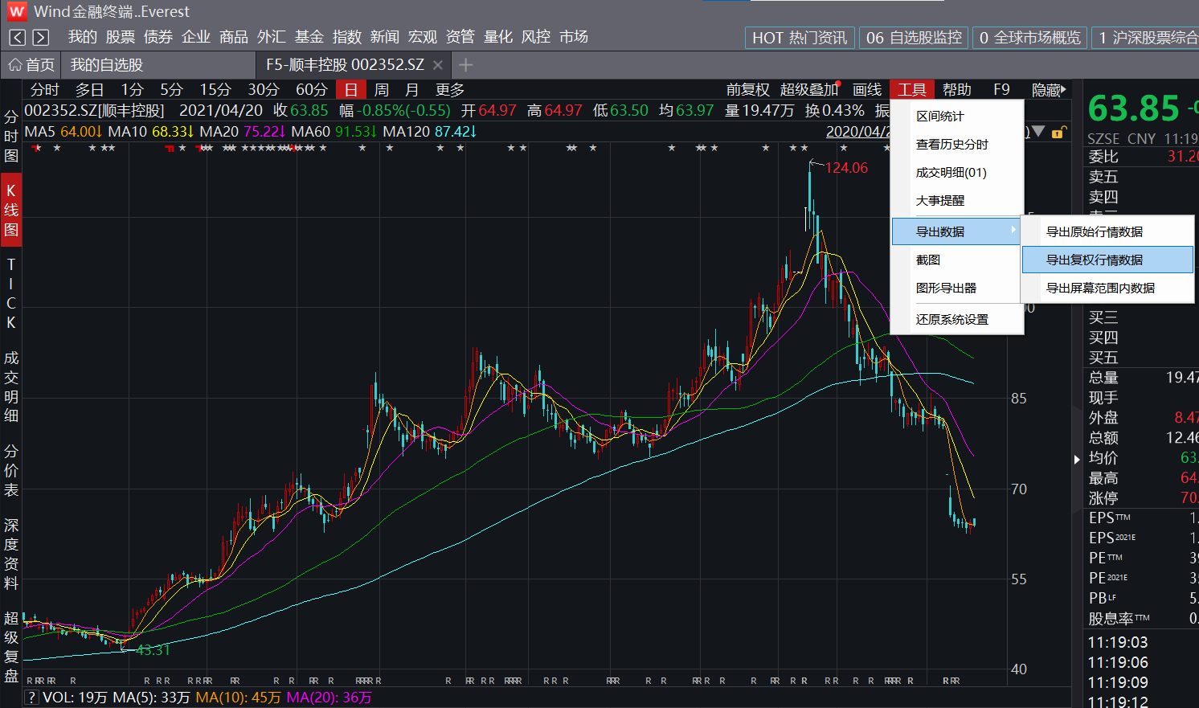Open the 量化 menu
This screenshot has width=1199, height=708.
pos(498,37)
